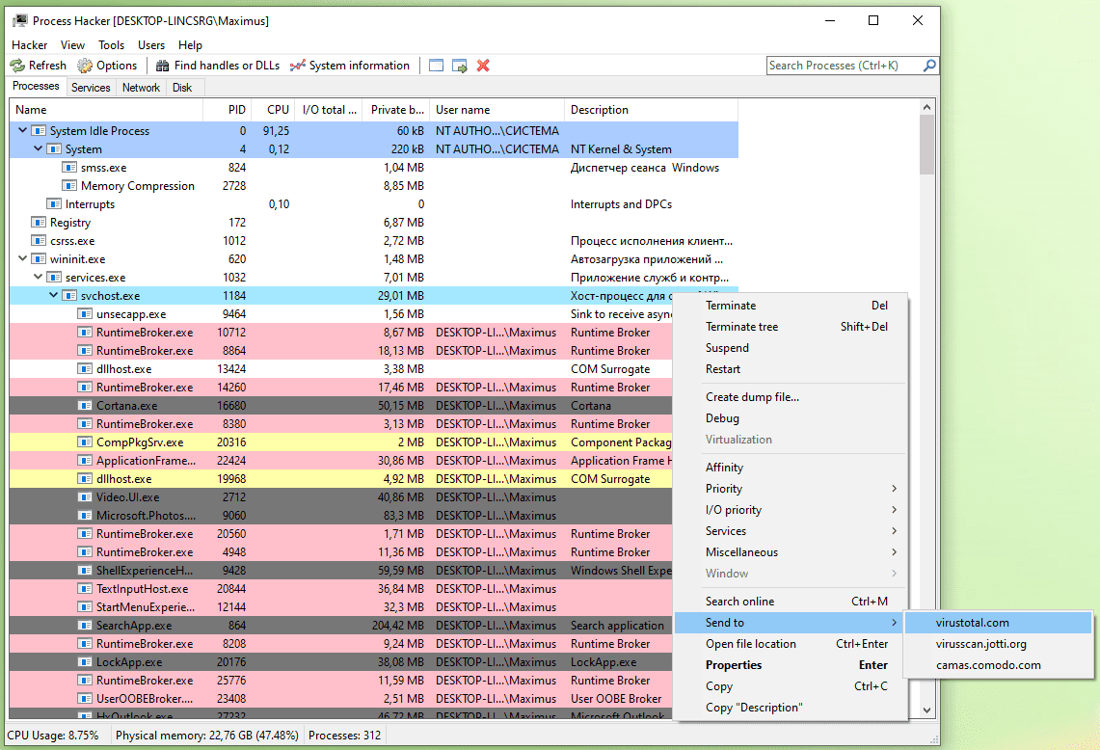Viewport: 1100px width, 750px height.
Task: Select Suspend in the context menu
Action: 791,348
